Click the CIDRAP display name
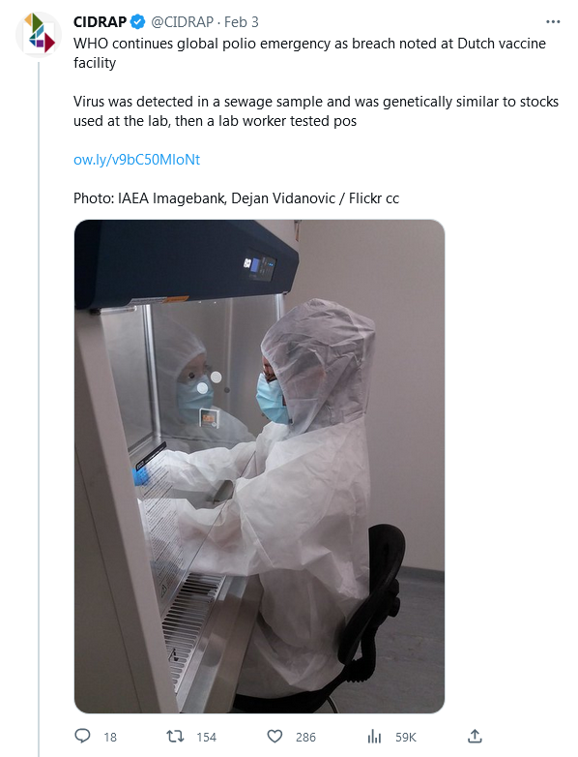Viewport: 578px width, 757px height. coord(100,21)
